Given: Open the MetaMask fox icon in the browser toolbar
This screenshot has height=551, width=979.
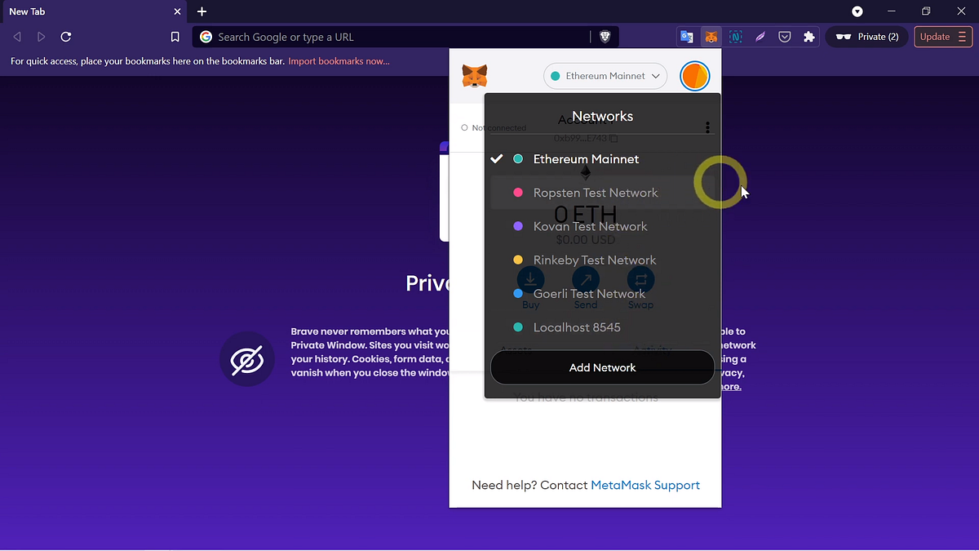Looking at the screenshot, I should (711, 37).
